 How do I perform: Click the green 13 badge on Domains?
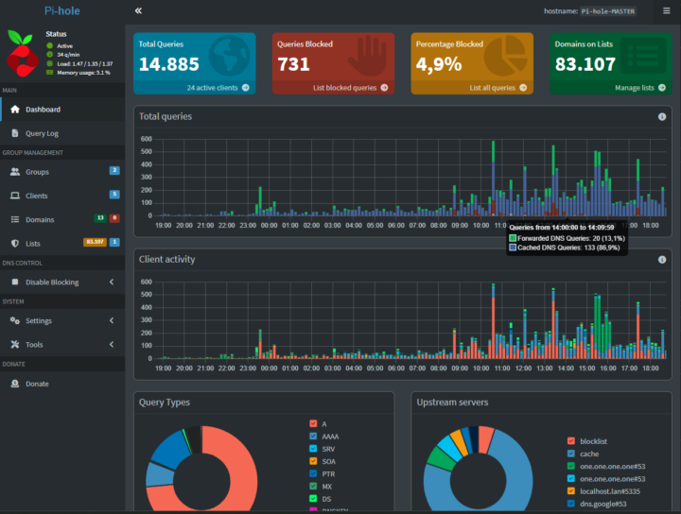(x=100, y=217)
